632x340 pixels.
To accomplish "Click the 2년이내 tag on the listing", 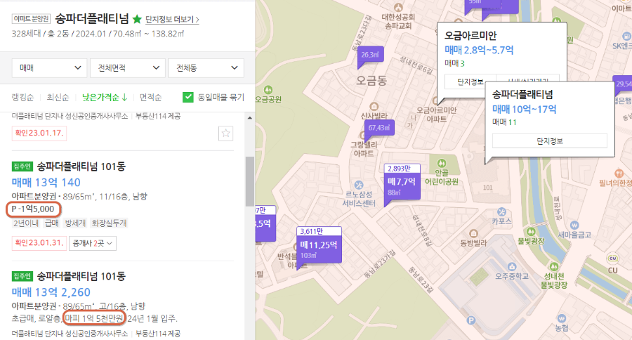I will [x=26, y=223].
